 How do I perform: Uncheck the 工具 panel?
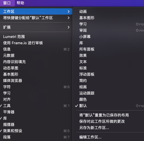[36, 106]
